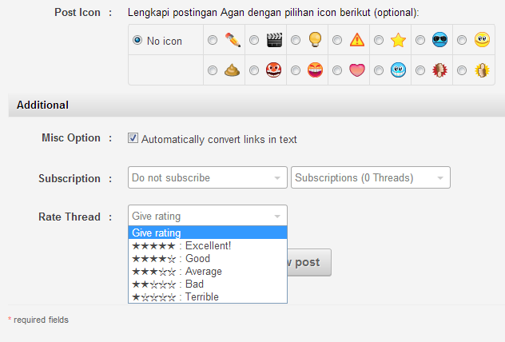
Task: Open the 'Do not subscribe' dropdown
Action: [x=207, y=177]
